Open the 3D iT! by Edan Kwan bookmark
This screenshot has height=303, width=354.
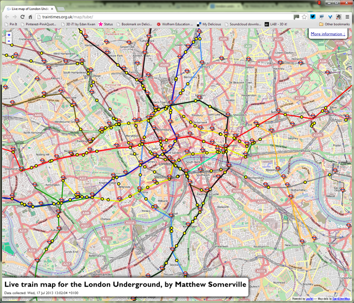pos(78,24)
